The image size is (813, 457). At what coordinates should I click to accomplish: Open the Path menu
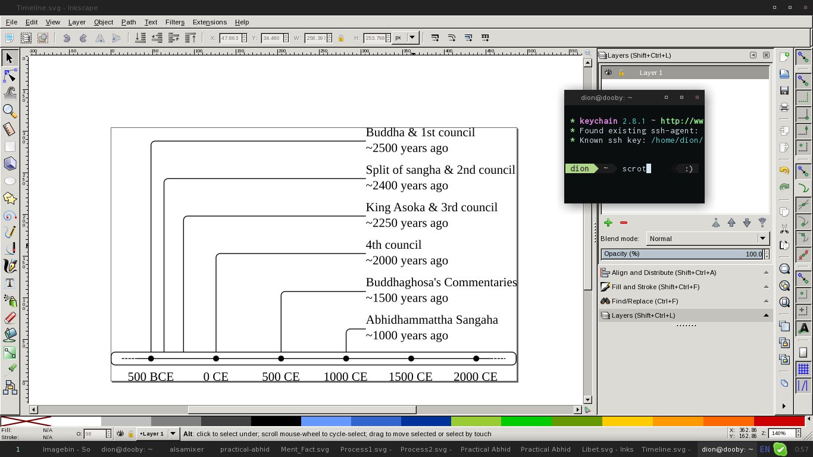tap(129, 22)
